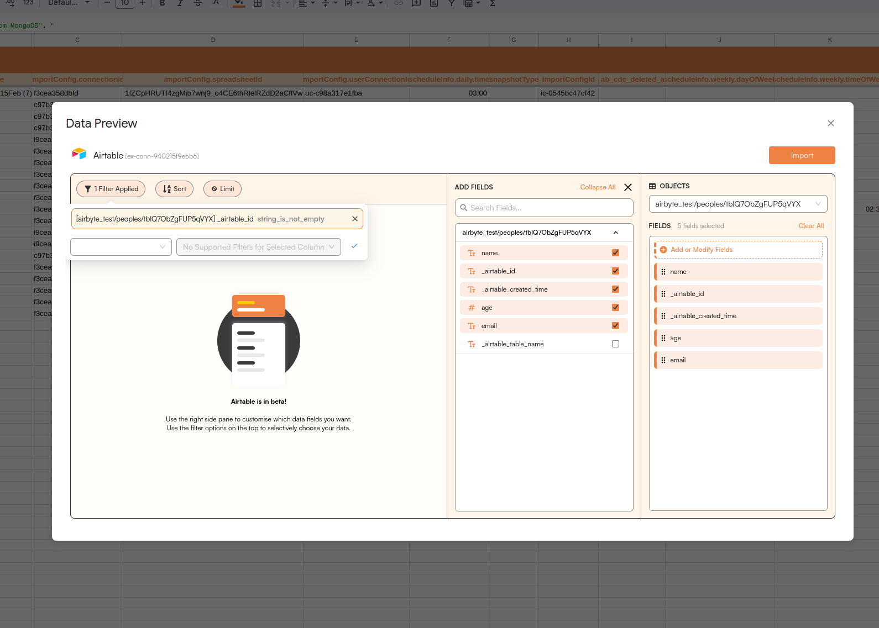The width and height of the screenshot is (879, 628).
Task: Click the Collapse All link
Action: 598,187
